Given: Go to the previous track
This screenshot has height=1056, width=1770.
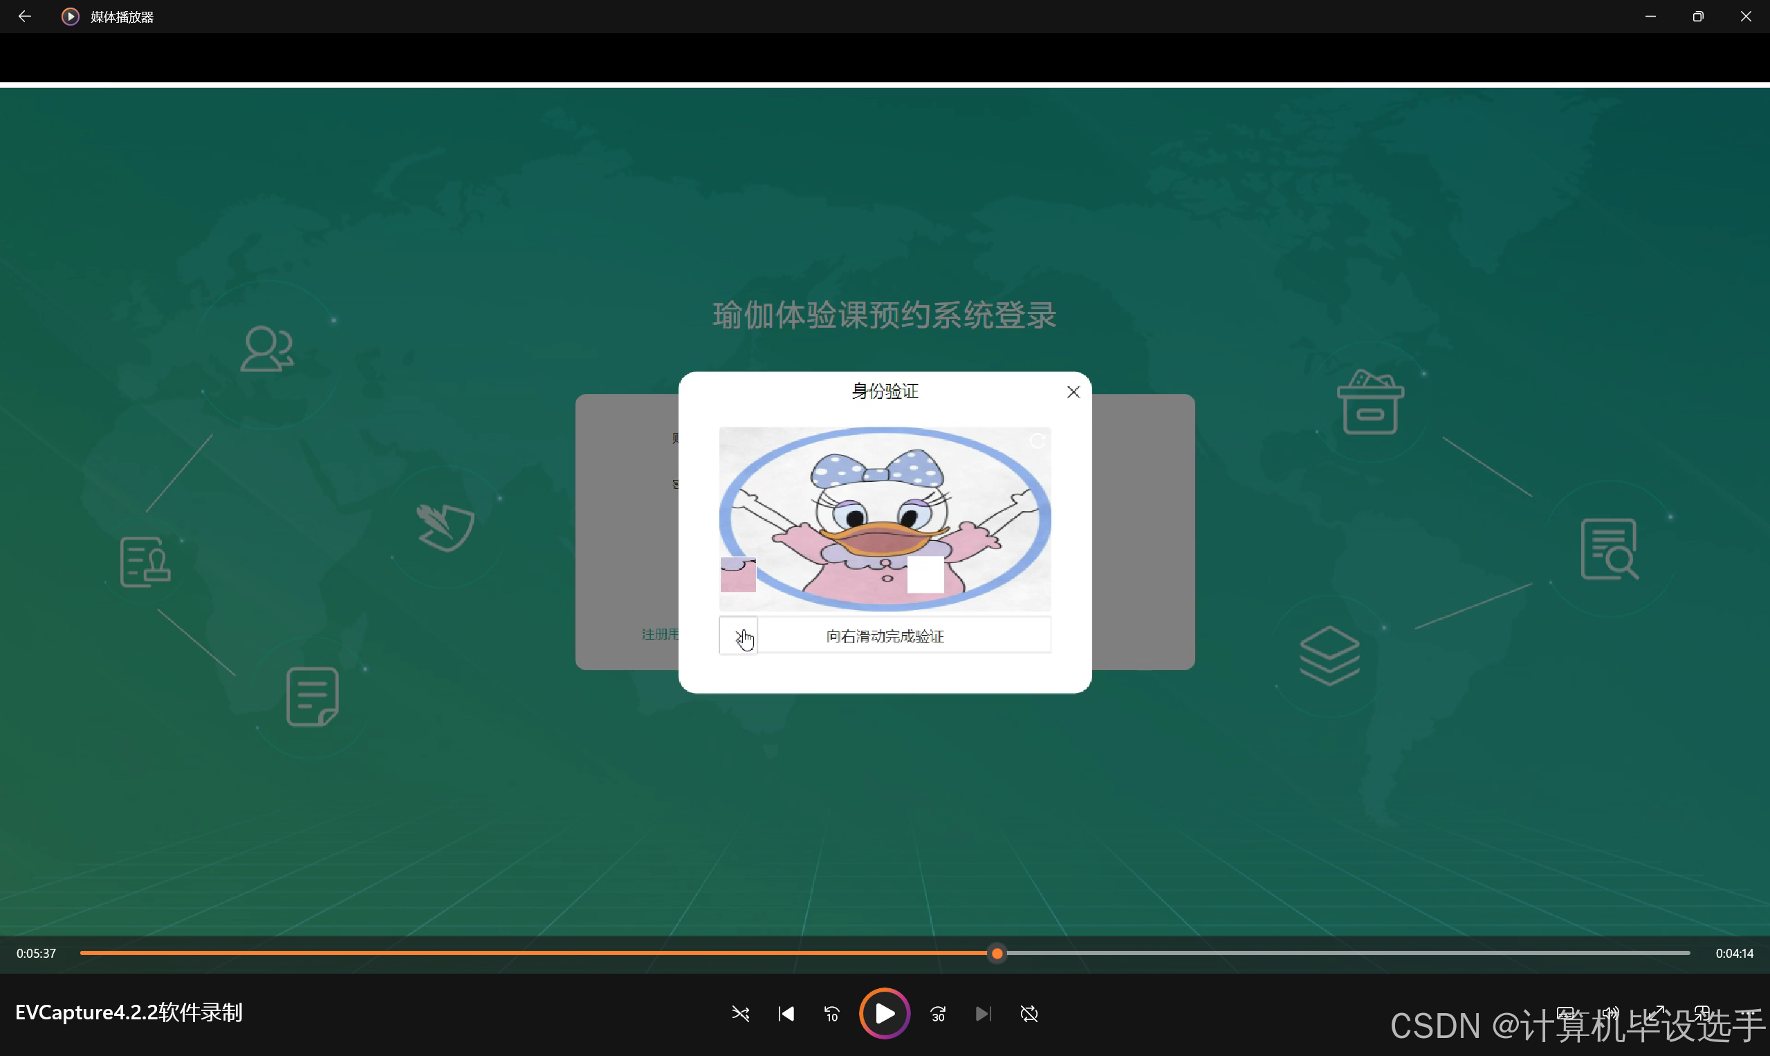Looking at the screenshot, I should point(786,1013).
